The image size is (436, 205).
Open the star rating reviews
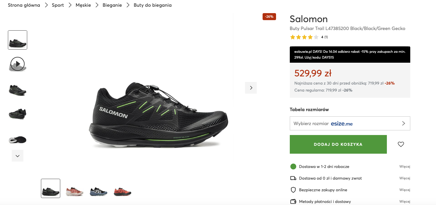point(304,37)
